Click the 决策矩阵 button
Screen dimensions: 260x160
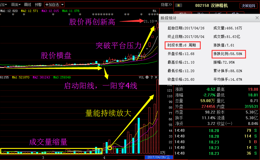(x=248, y=6)
